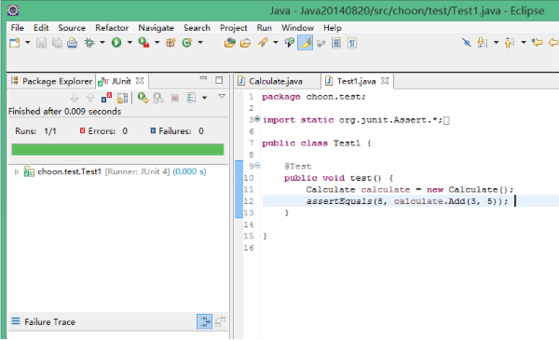Click the JUnit Test Run History icon

[x=191, y=98]
